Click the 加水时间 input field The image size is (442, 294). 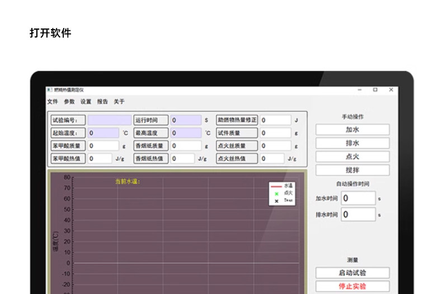pyautogui.click(x=358, y=198)
